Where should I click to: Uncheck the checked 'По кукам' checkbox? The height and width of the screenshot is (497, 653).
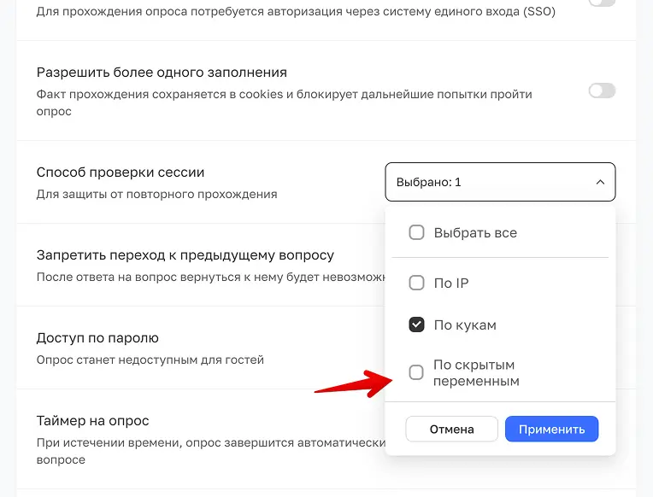point(416,325)
